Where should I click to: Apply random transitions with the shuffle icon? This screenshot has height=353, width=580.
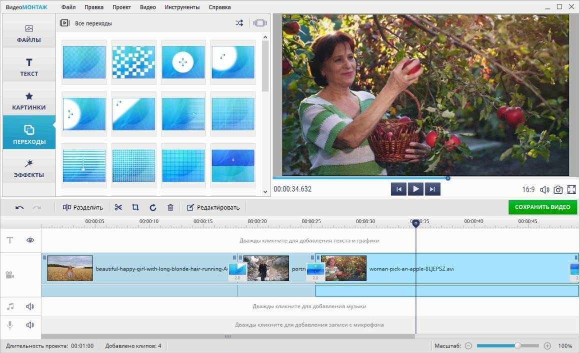(239, 23)
